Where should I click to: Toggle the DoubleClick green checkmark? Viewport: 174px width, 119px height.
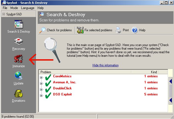48,89
